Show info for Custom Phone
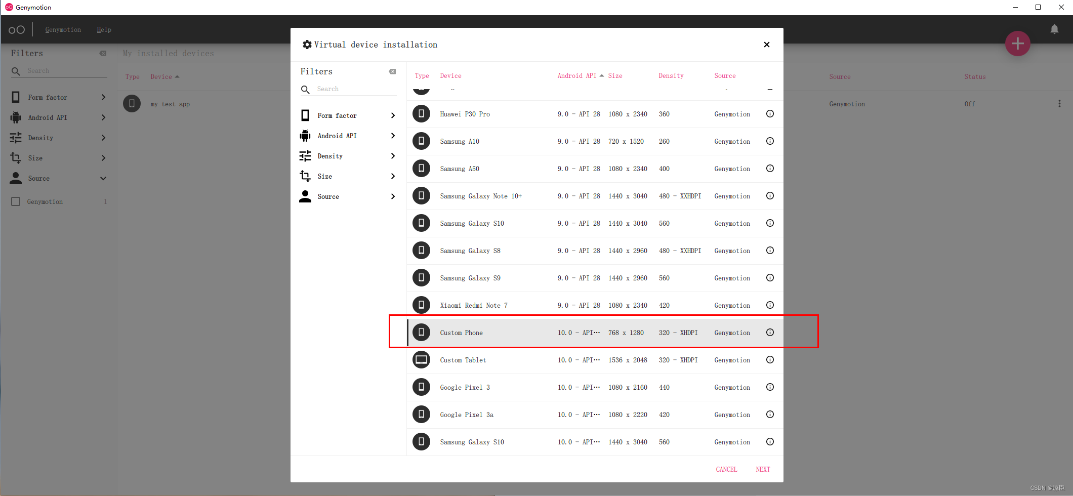The width and height of the screenshot is (1073, 496). tap(770, 333)
